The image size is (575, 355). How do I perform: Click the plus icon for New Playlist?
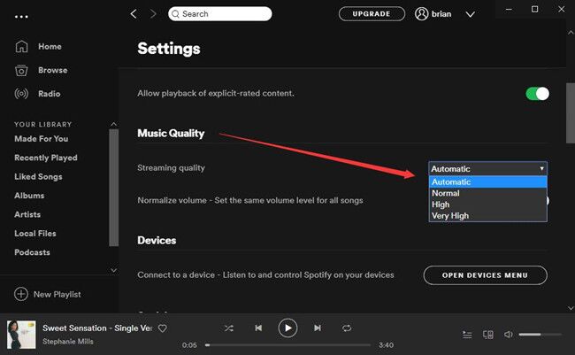21,294
